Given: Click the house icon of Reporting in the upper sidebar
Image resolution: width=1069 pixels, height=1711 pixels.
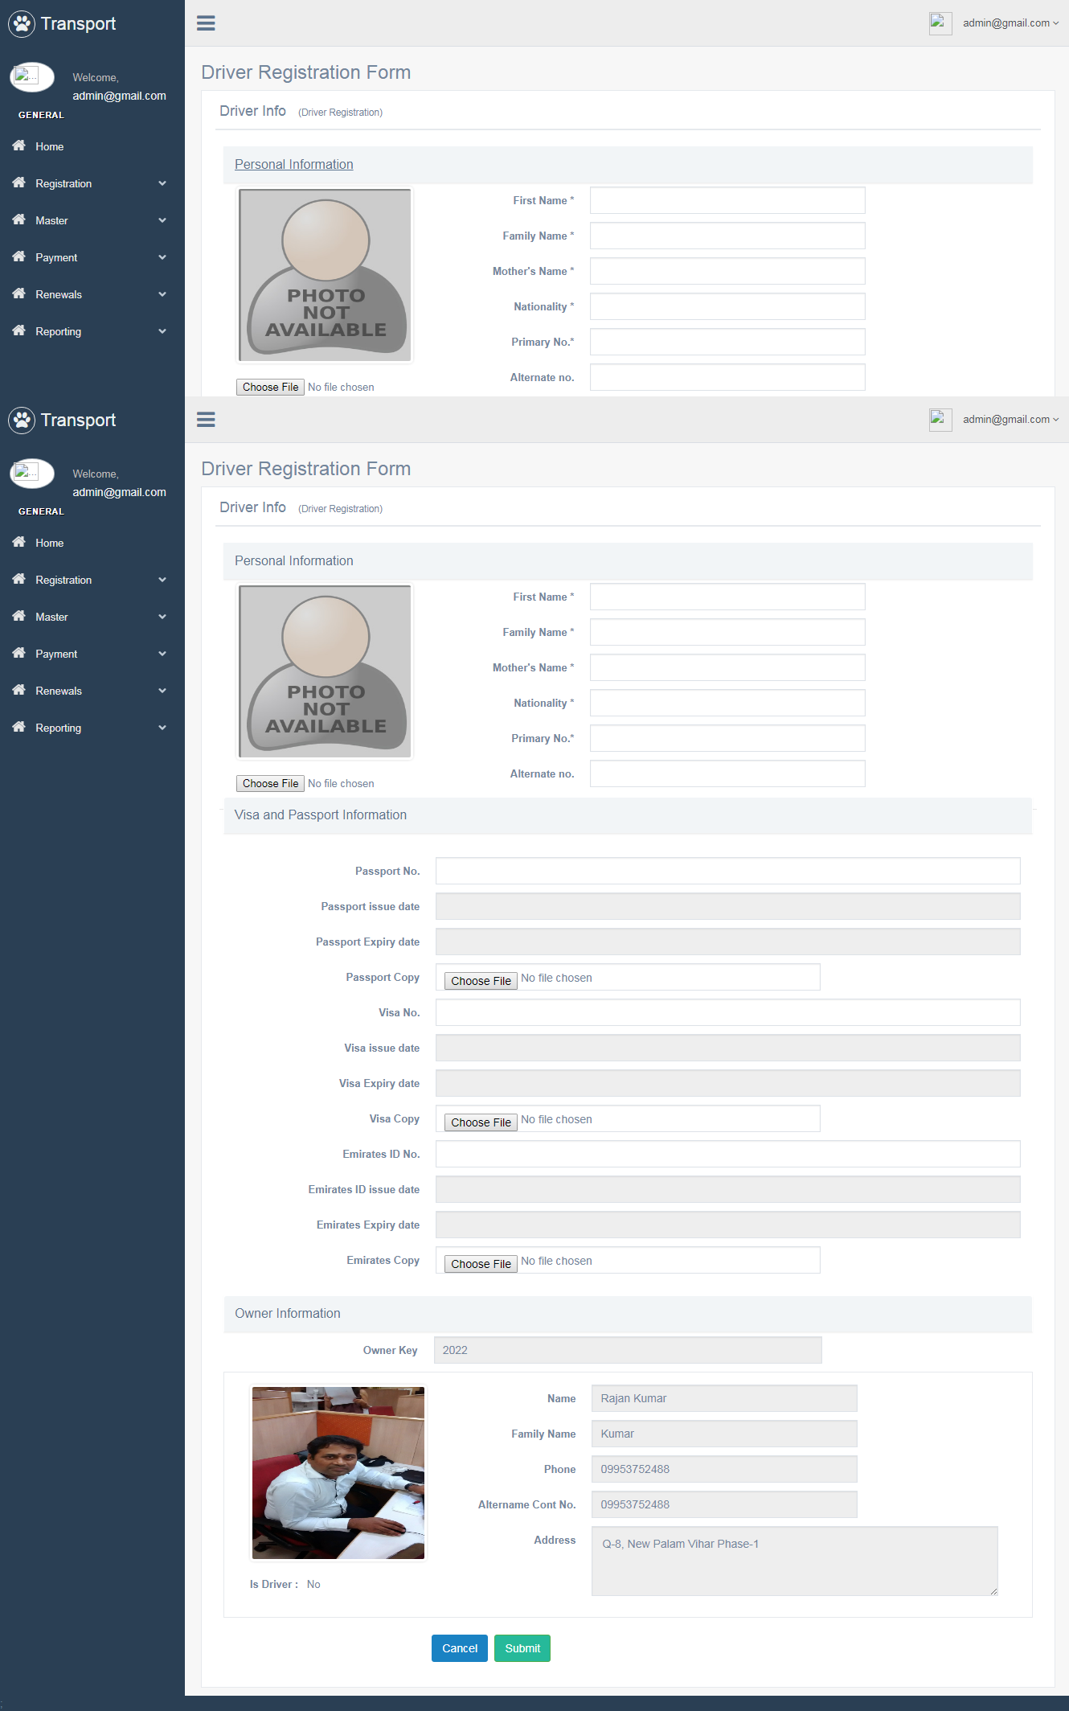Looking at the screenshot, I should pyautogui.click(x=19, y=330).
